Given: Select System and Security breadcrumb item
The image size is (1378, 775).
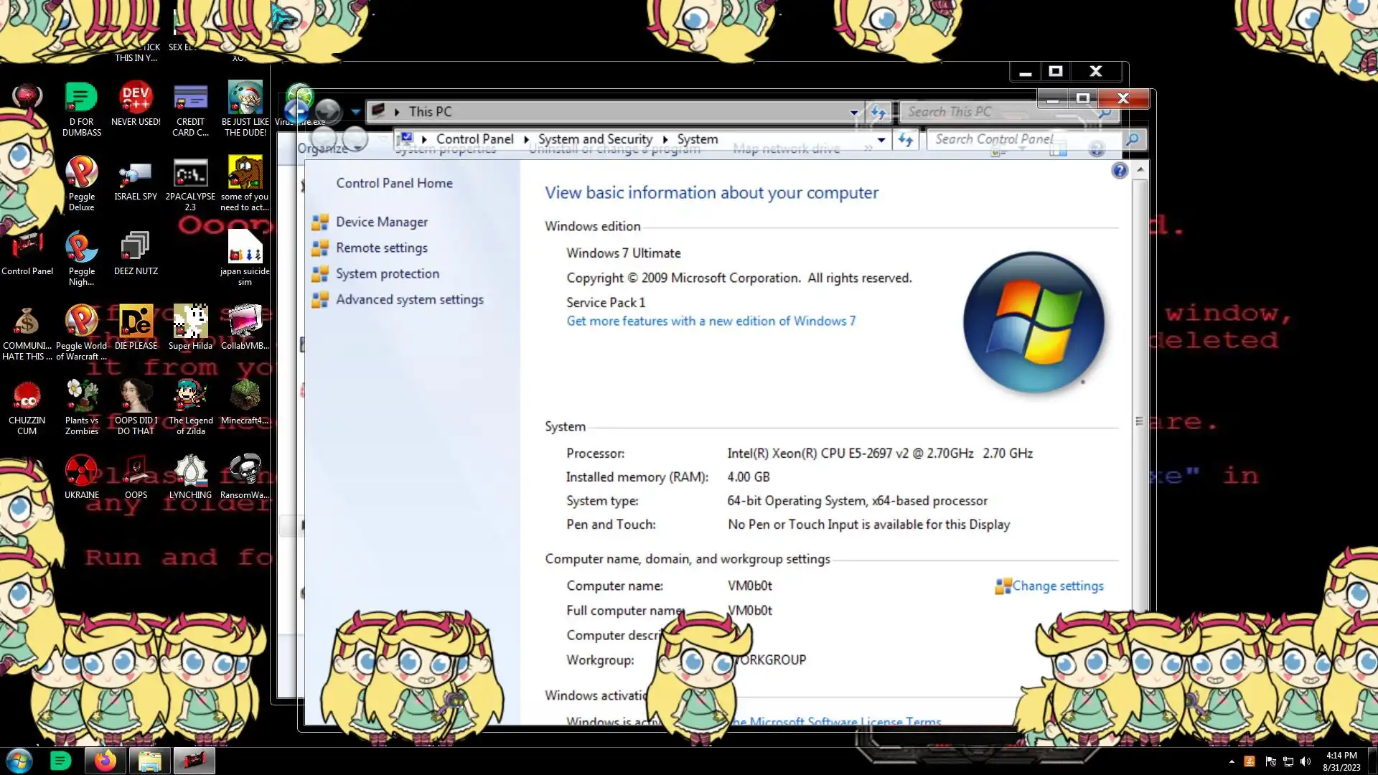Looking at the screenshot, I should point(595,140).
